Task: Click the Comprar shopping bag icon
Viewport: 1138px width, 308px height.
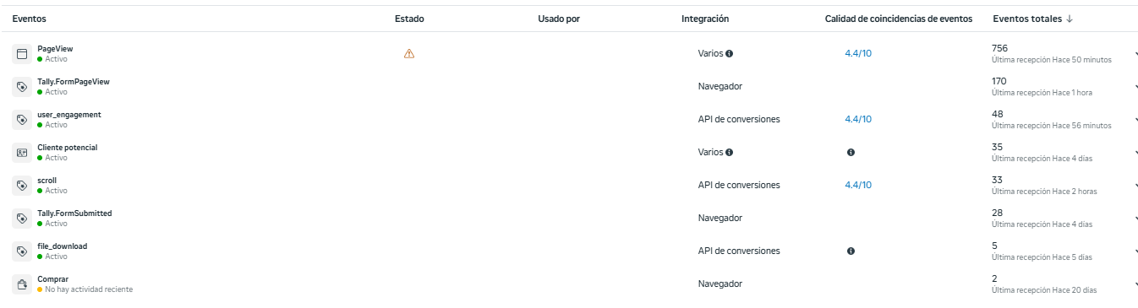Action: pos(22,284)
